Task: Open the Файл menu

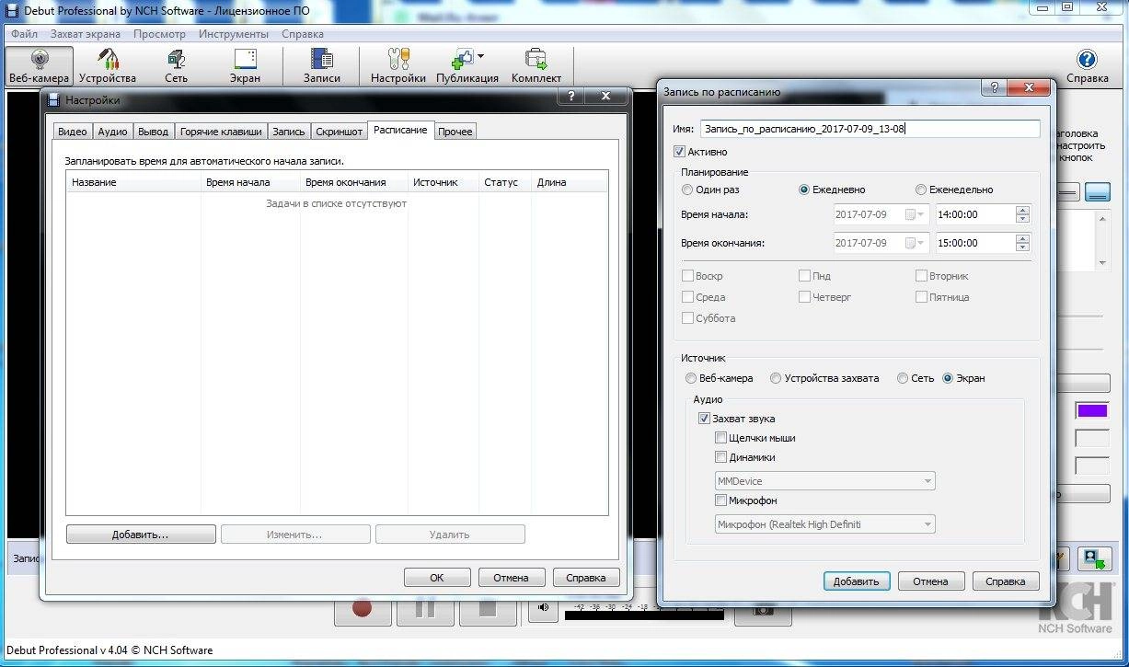Action: [x=24, y=34]
